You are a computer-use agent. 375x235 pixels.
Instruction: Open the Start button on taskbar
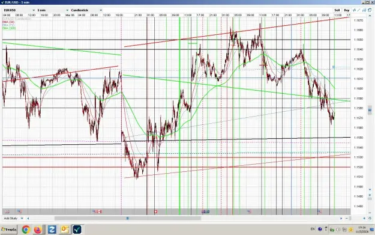coord(9,230)
